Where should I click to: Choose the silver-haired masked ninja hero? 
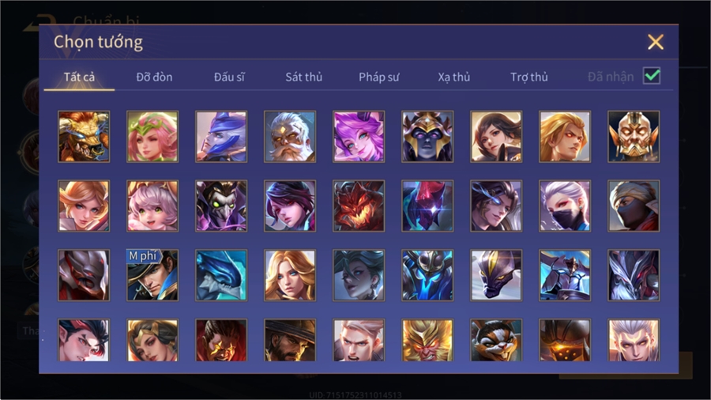pyautogui.click(x=565, y=206)
